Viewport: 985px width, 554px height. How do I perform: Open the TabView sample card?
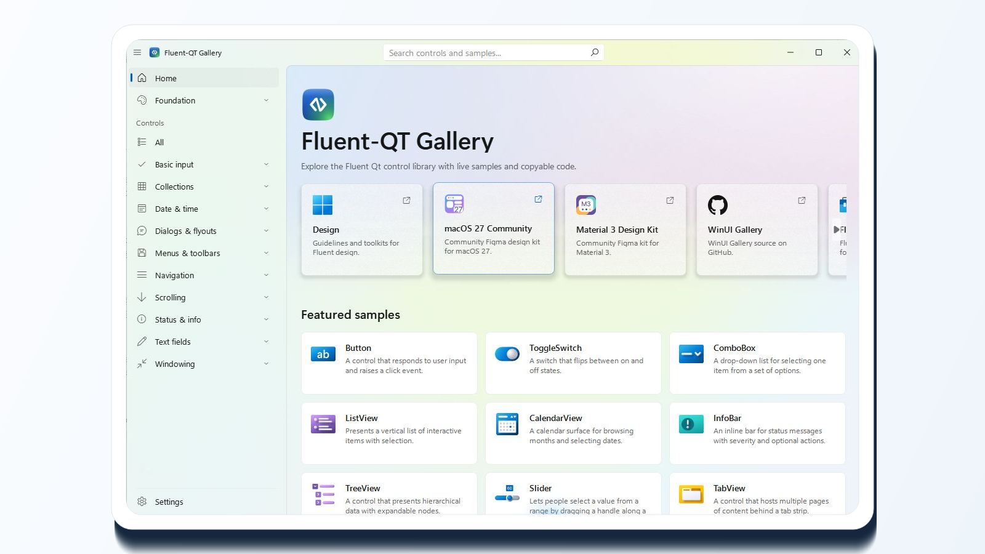(757, 494)
